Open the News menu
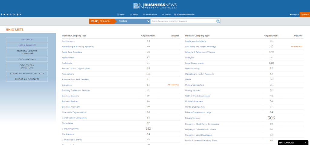Screen dimensions: 310x145 [x=121, y=14]
